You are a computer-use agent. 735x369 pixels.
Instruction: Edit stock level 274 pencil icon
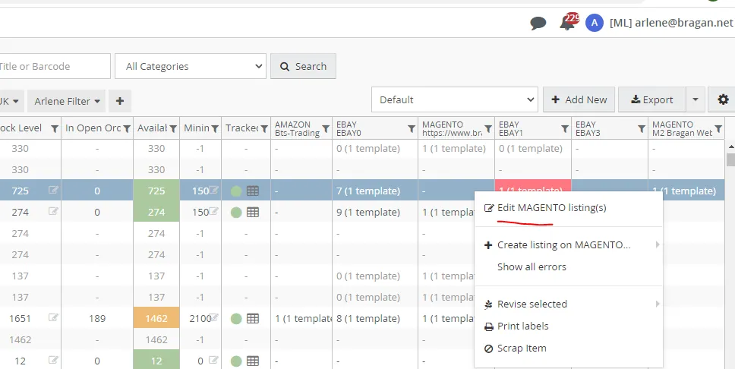pos(53,211)
